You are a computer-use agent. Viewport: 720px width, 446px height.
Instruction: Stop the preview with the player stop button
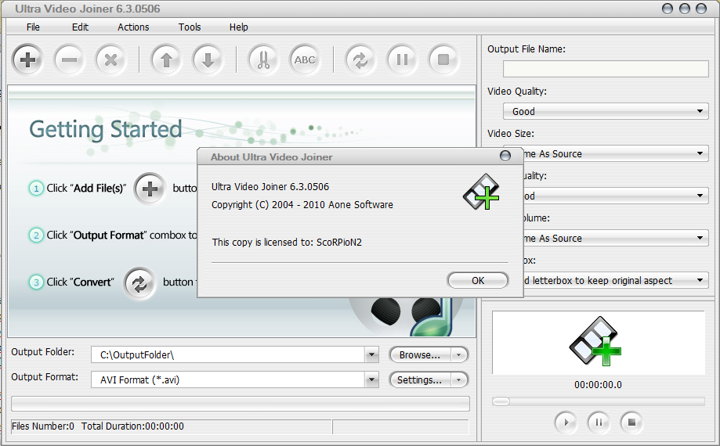631,423
